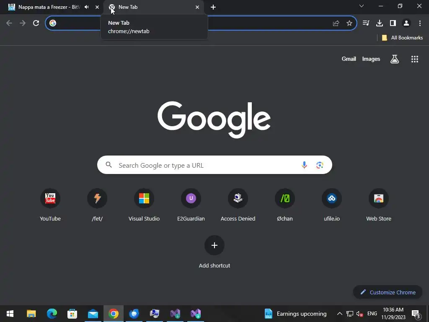
Task: Open the E2Guardian shortcut
Action: 191,205
